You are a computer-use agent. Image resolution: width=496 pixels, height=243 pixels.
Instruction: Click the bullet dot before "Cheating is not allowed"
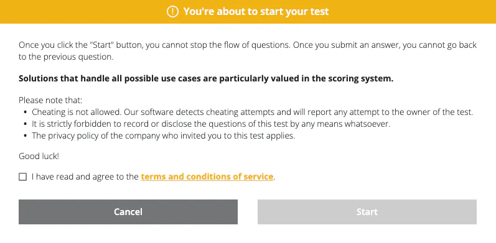[x=26, y=112]
